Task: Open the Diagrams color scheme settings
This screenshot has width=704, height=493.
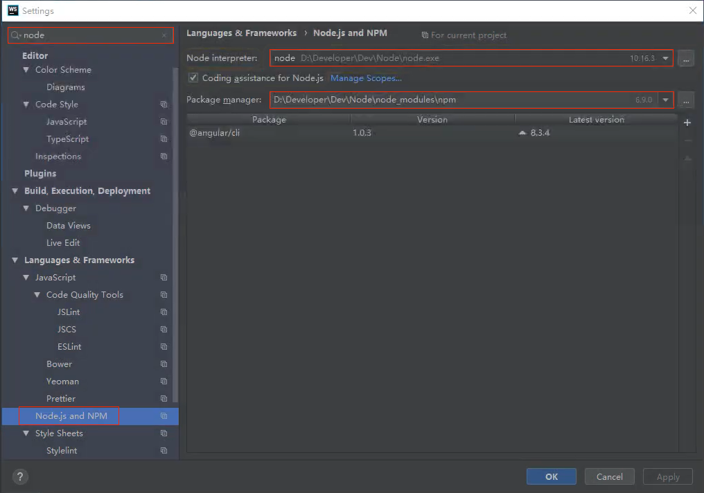Action: pyautogui.click(x=66, y=87)
